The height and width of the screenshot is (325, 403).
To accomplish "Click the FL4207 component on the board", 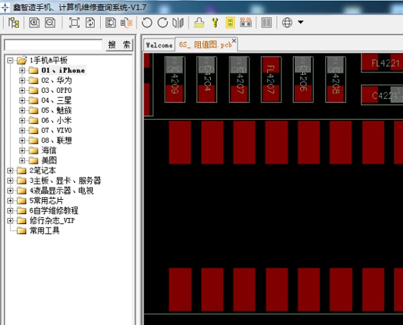I will pos(271,79).
